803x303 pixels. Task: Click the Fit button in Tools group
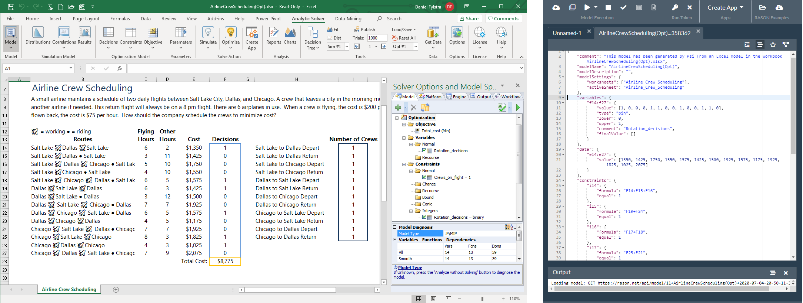[333, 29]
